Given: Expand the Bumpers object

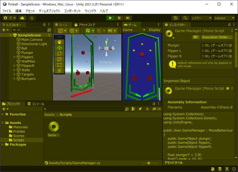Looking at the screenshot, I should click(15, 79).
